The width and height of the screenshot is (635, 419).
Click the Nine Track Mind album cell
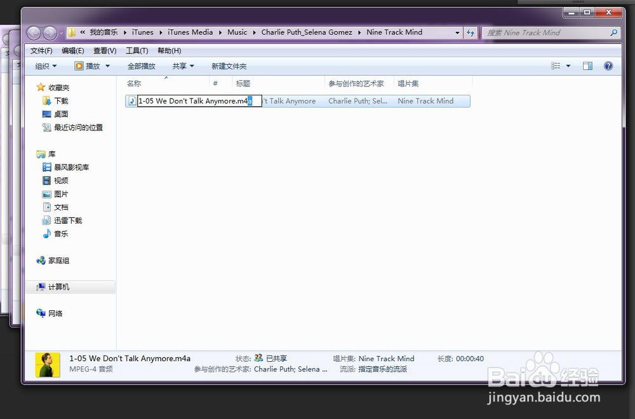(425, 101)
